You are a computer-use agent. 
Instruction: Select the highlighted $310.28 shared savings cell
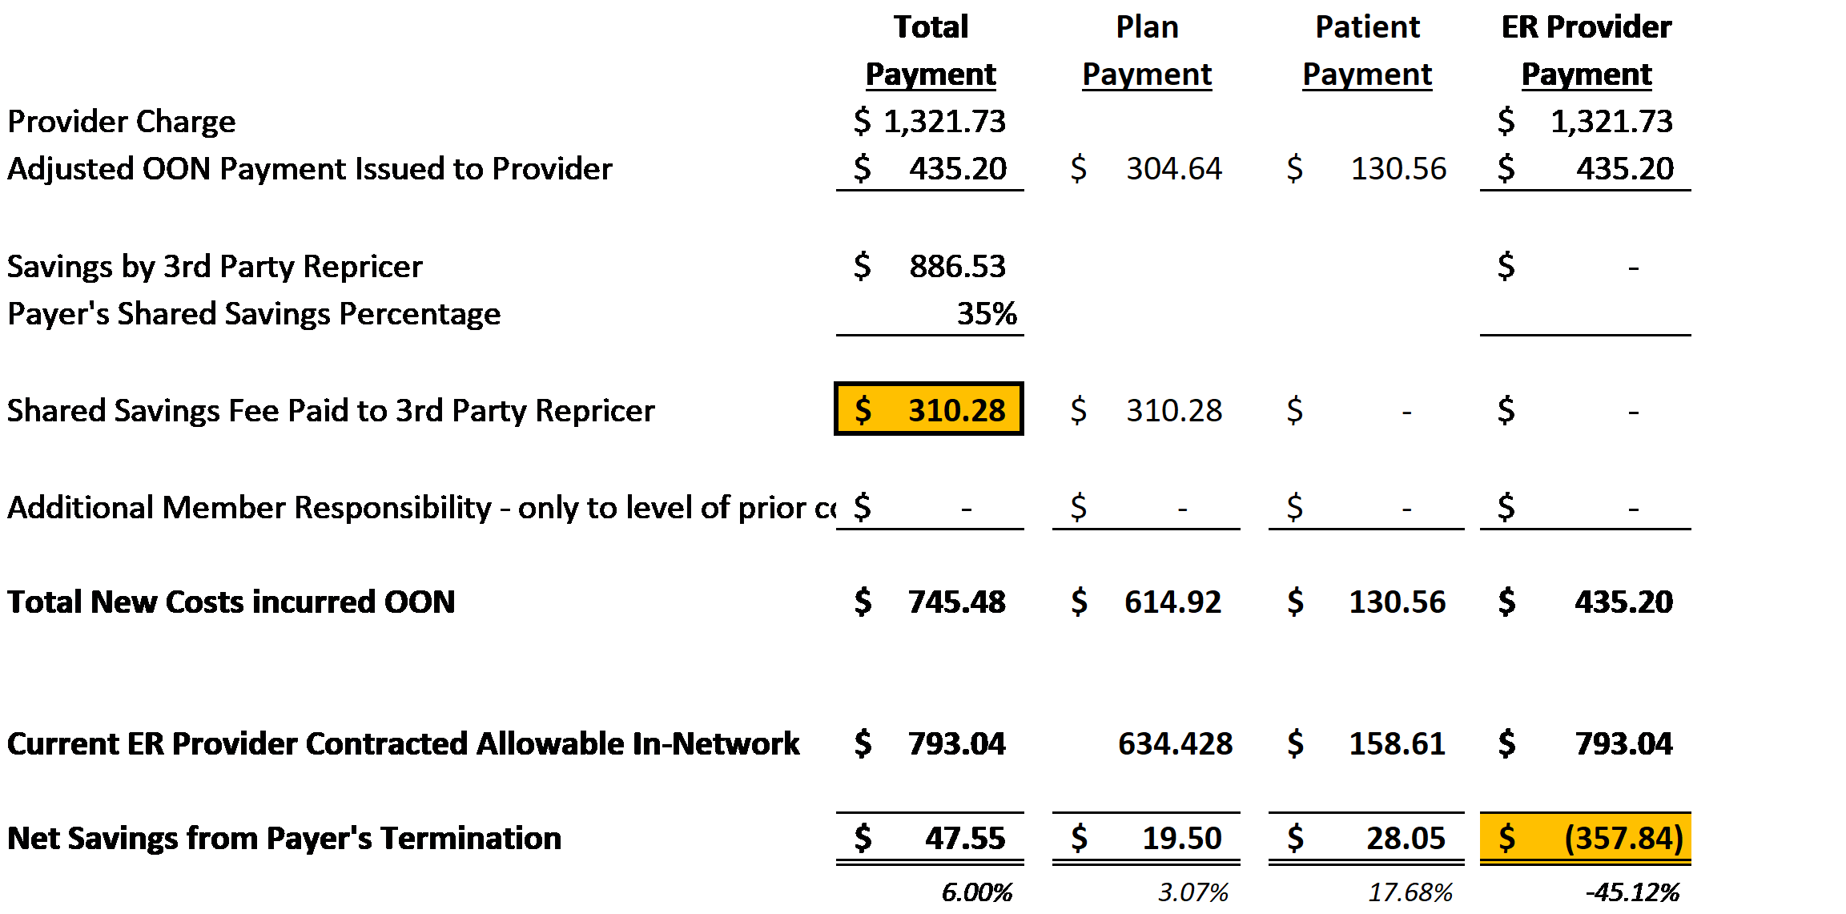pos(929,409)
